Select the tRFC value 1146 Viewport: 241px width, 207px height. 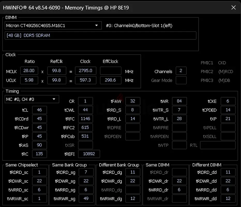(x=85, y=119)
